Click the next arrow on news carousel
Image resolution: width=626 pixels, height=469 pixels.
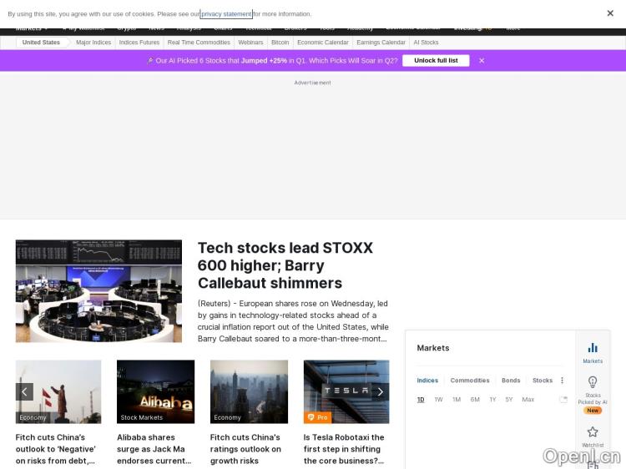click(380, 391)
